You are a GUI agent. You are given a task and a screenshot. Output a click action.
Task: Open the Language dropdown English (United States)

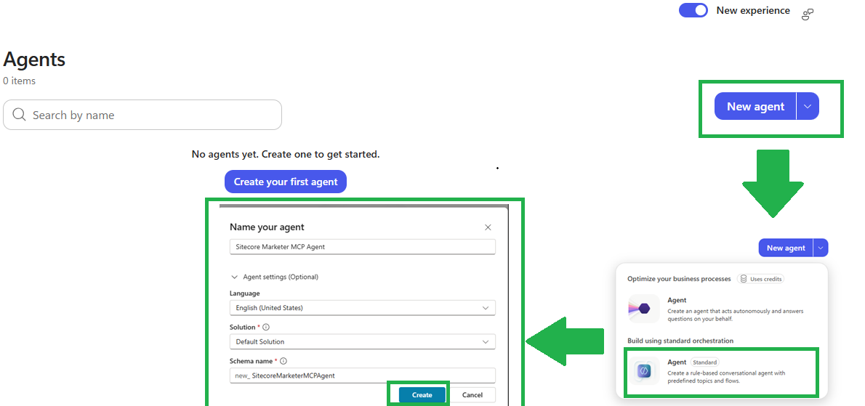(x=363, y=307)
